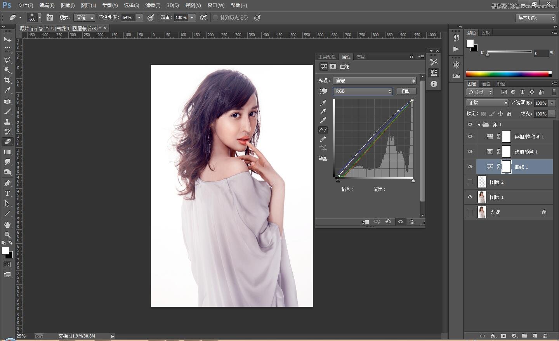Reset curves adjustment to defaults
Viewport: 559px width, 341px height.
pos(388,222)
